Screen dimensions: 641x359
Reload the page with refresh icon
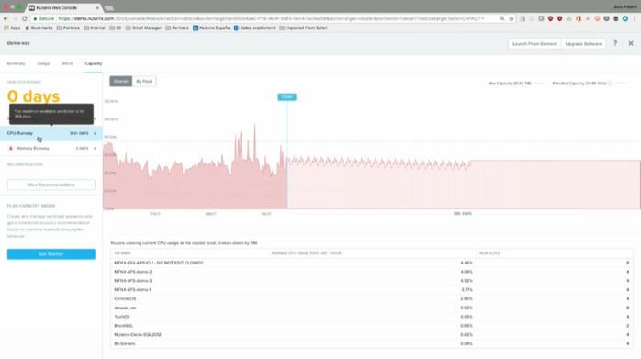coord(25,18)
